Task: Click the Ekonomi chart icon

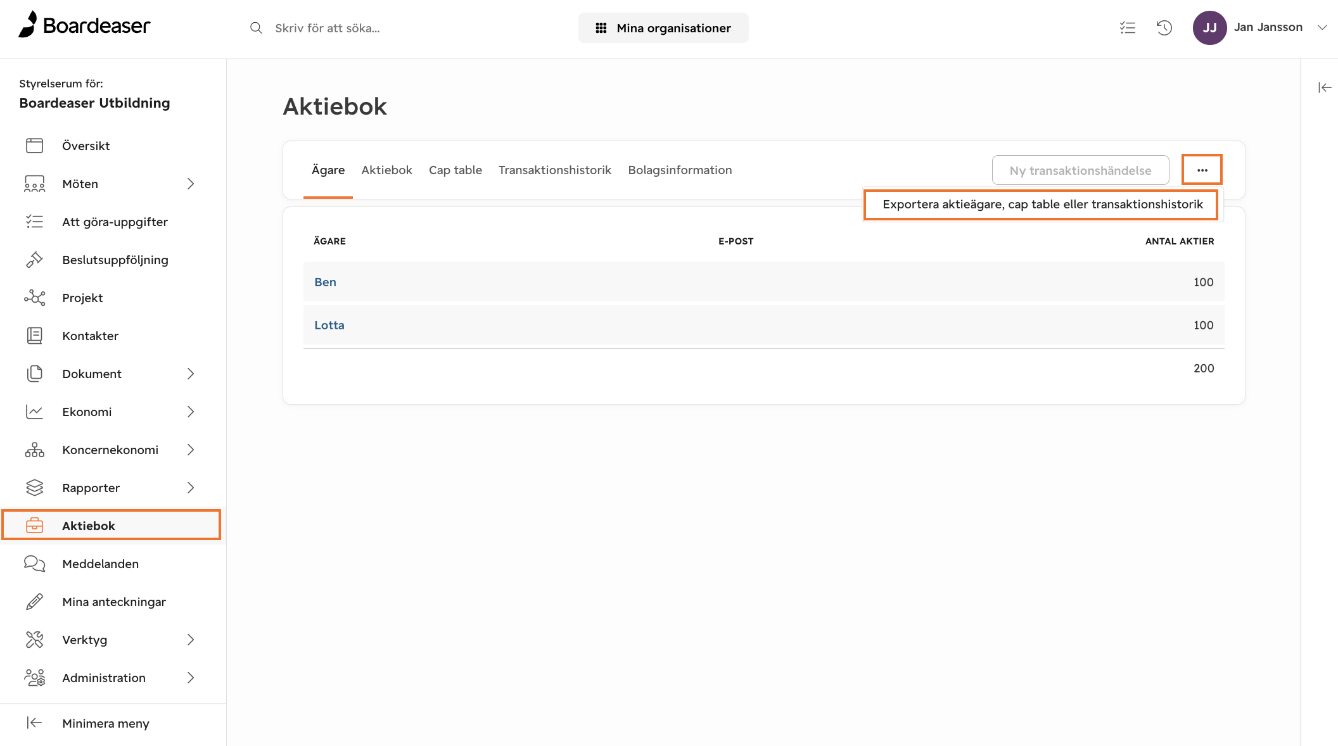Action: tap(34, 412)
